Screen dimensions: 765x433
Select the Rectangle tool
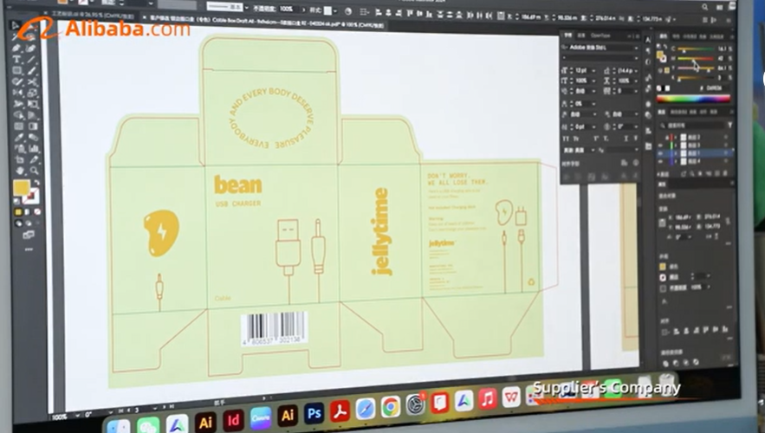pyautogui.click(x=17, y=70)
